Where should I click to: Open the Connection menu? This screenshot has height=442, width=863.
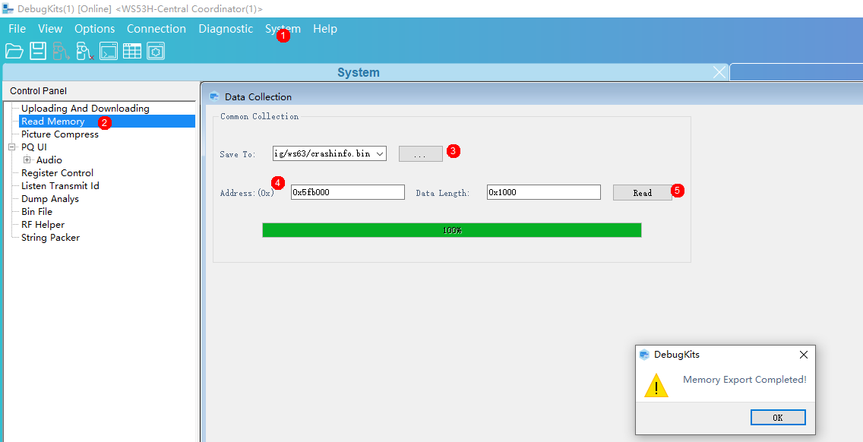156,29
